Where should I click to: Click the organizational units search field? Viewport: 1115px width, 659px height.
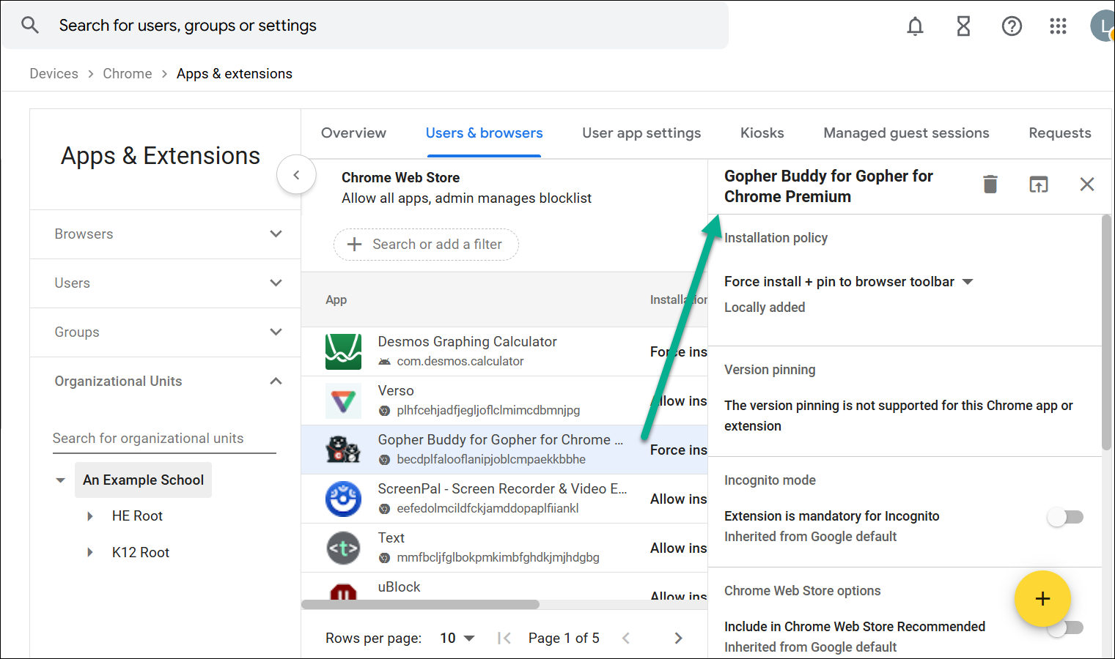coord(164,439)
